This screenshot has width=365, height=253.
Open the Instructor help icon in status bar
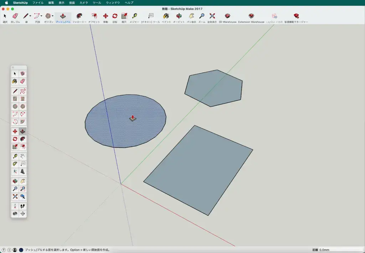[x=21, y=250]
